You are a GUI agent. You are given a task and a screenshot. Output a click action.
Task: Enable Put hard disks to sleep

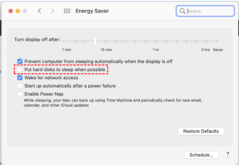coord(20,70)
